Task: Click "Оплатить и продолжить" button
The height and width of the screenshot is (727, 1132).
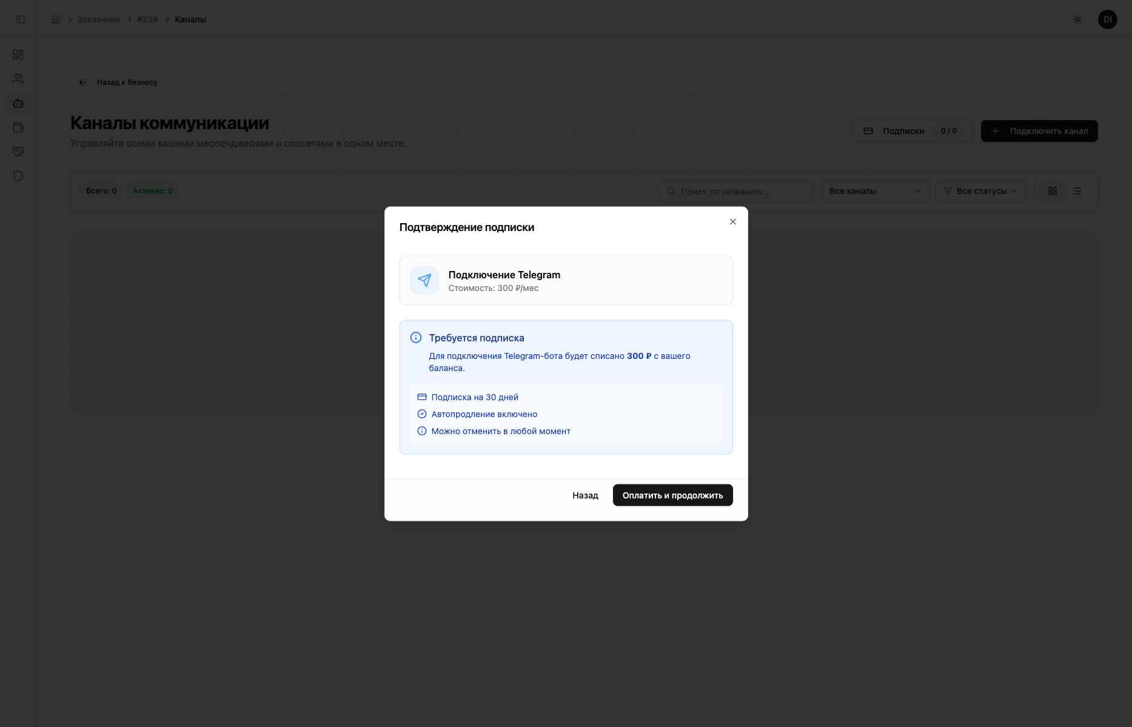Action: tap(672, 495)
